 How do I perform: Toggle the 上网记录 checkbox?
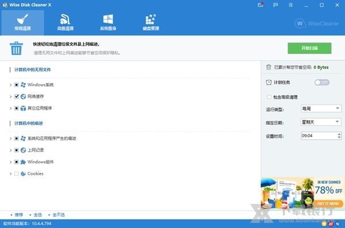point(17,150)
